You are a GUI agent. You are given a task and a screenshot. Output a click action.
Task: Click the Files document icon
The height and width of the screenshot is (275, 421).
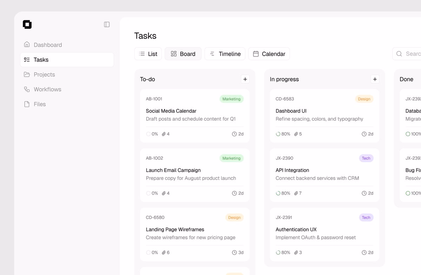pyautogui.click(x=27, y=104)
